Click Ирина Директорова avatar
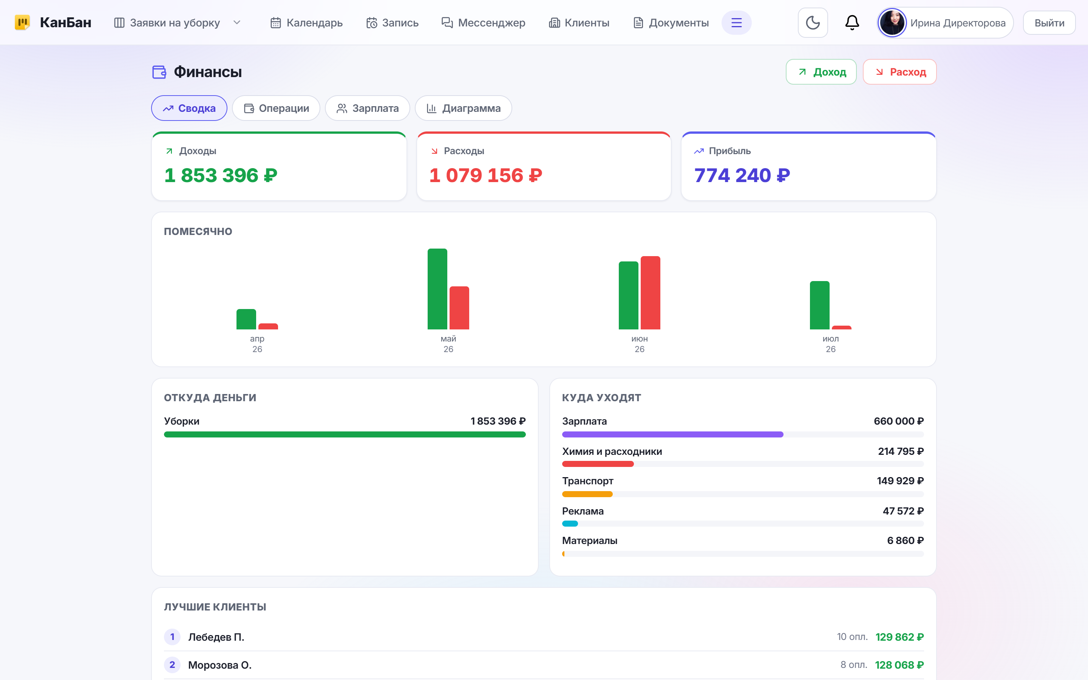Screen dimensions: 1088x680 click(892, 23)
